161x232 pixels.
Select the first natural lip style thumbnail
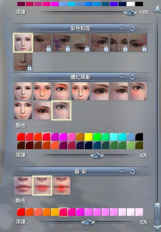(23, 186)
